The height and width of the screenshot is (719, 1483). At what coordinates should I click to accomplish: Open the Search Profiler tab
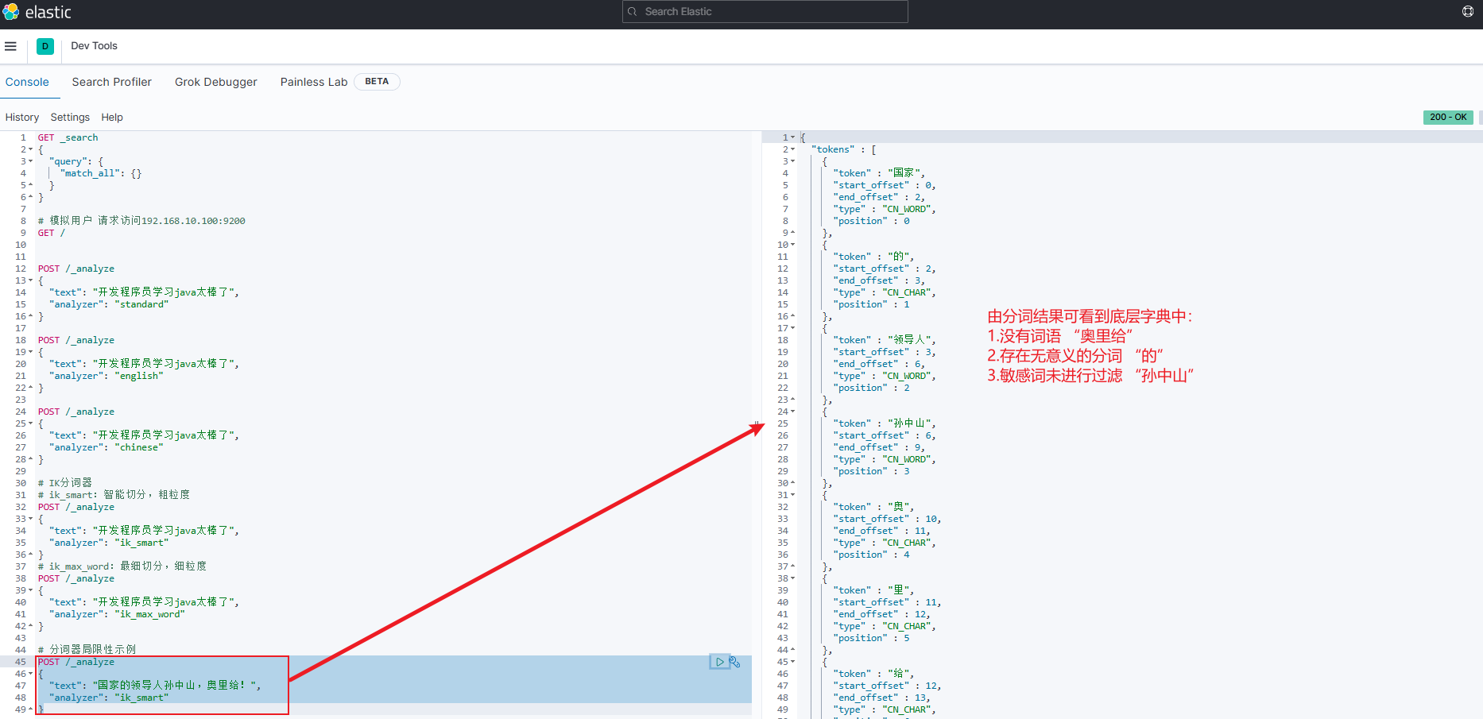(111, 82)
